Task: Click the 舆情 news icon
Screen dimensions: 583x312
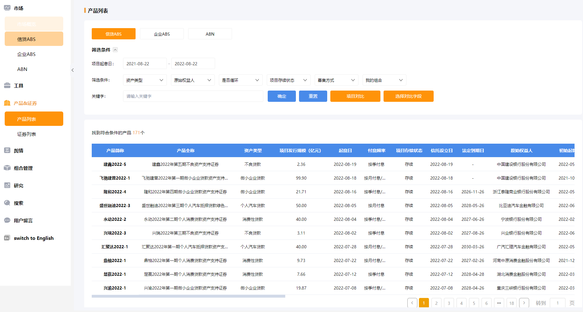Action: click(x=7, y=150)
